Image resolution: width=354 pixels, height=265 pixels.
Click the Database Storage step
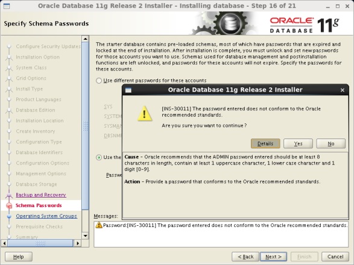(x=36, y=184)
